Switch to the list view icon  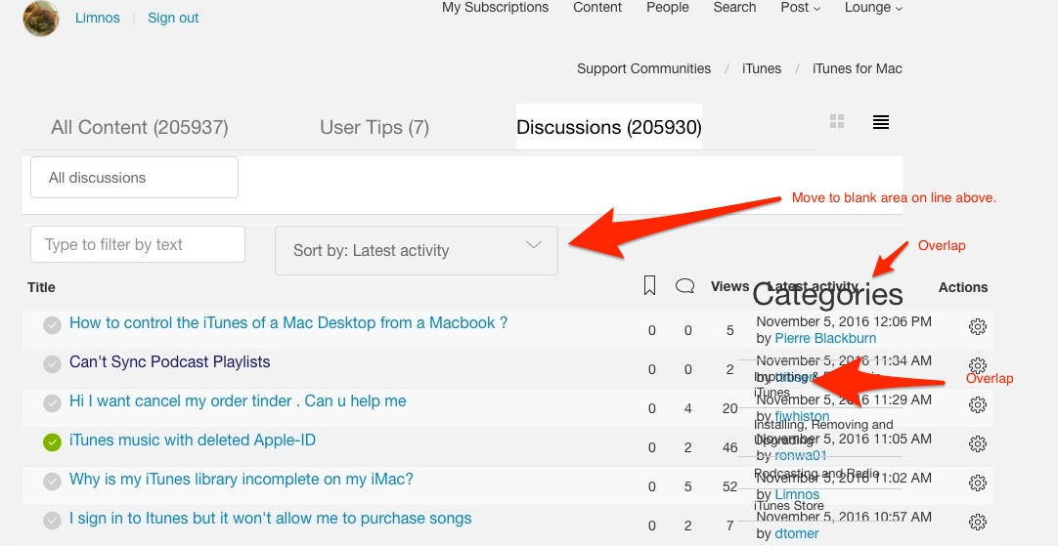[881, 122]
